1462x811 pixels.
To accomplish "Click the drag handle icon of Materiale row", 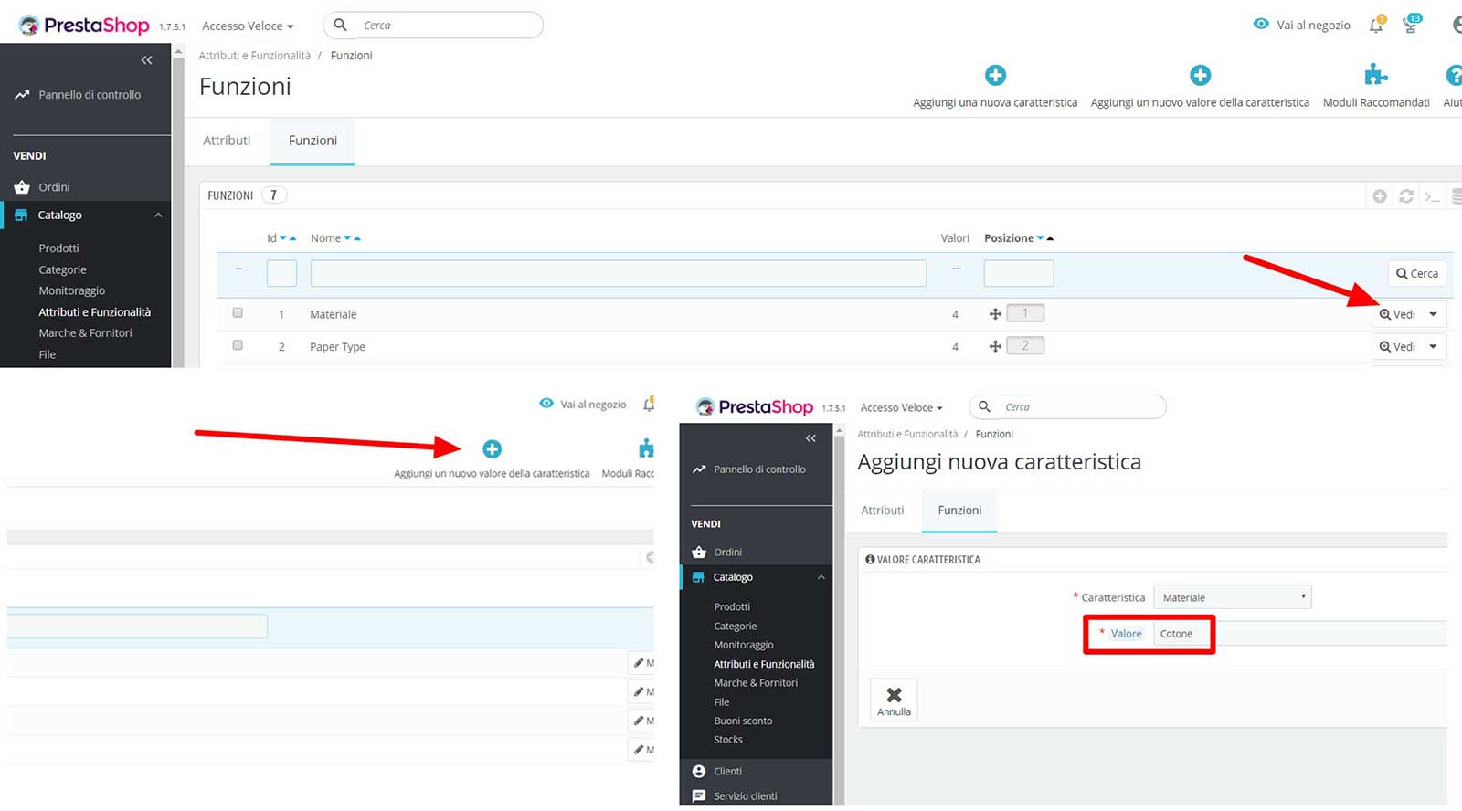I will click(995, 314).
